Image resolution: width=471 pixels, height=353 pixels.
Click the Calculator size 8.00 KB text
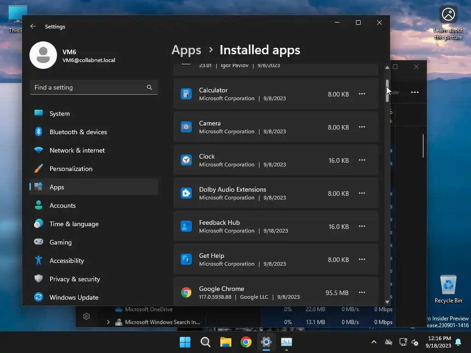click(338, 94)
